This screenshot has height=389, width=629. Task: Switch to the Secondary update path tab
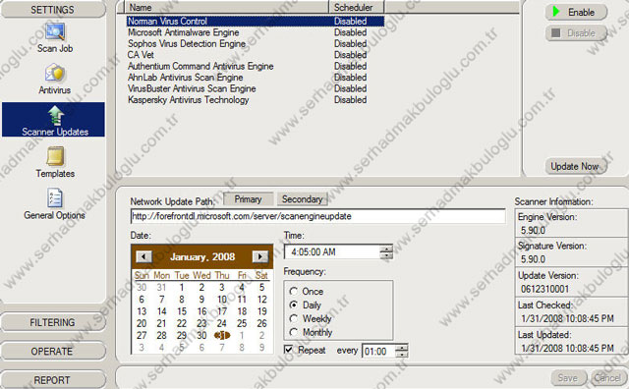[x=302, y=199]
